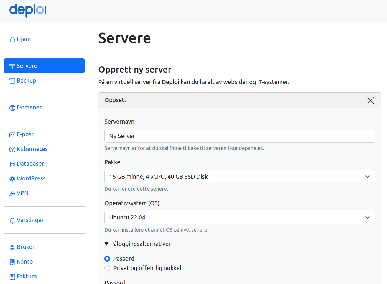Image resolution: width=387 pixels, height=284 pixels.
Task: Select the Bruker person icon
Action: 12,247
